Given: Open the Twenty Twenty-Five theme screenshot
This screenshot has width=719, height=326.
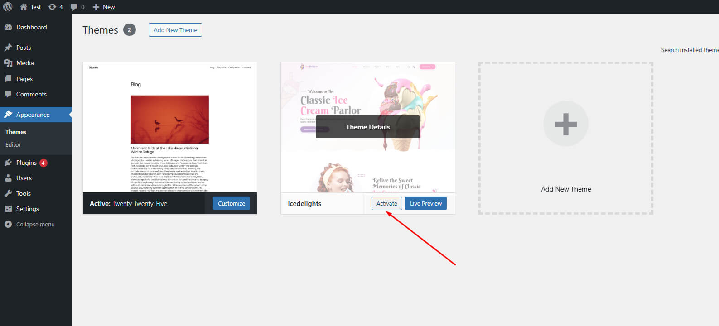Looking at the screenshot, I should [170, 127].
